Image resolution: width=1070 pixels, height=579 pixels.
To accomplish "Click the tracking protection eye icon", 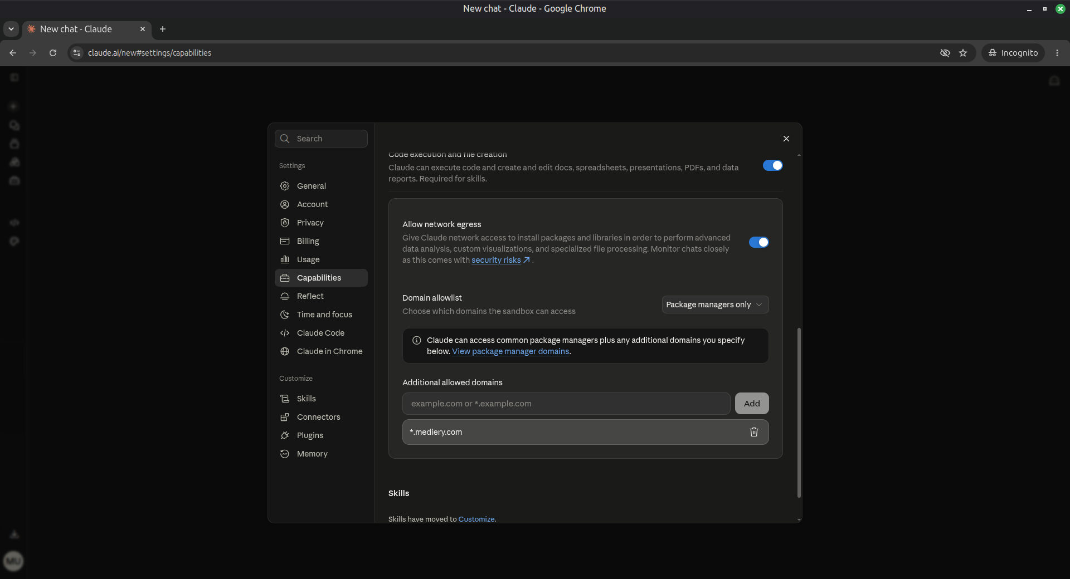I will [945, 53].
